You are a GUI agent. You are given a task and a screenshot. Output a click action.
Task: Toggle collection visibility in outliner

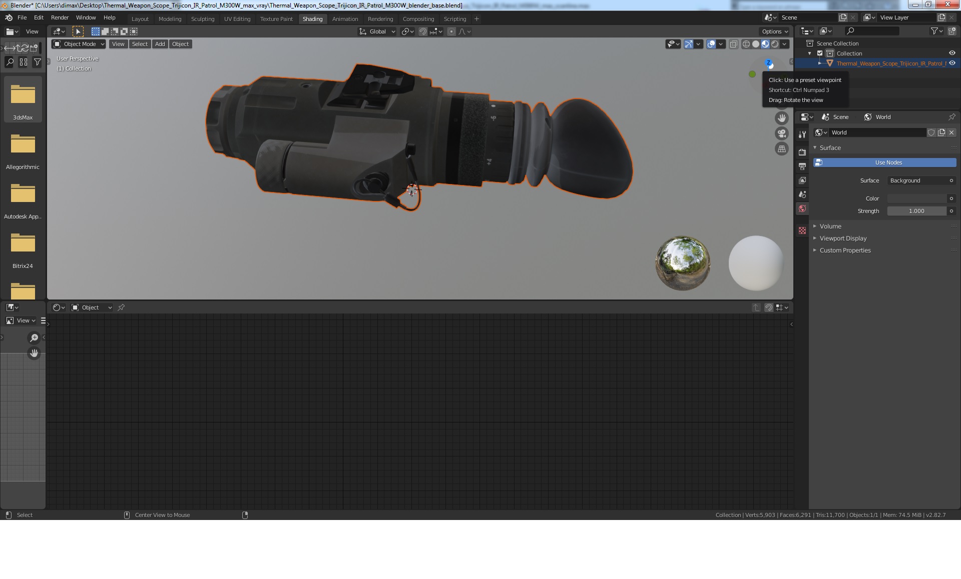coord(952,53)
